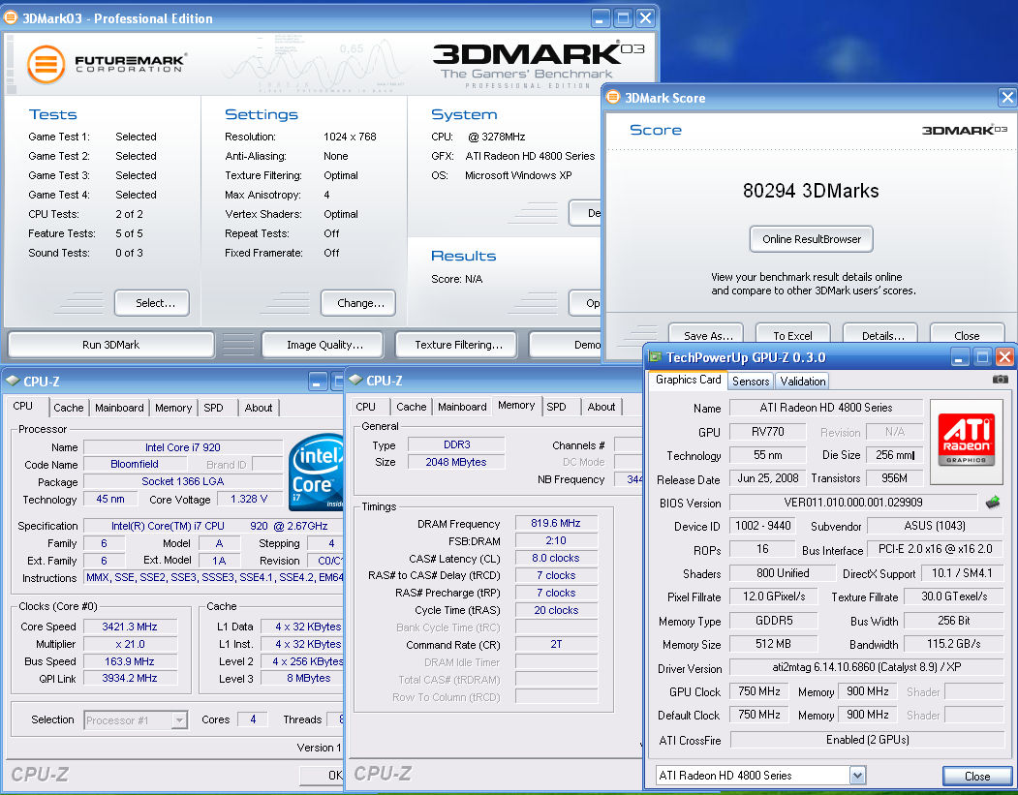Open the Mainboard tab in Memory CPU-Z window
This screenshot has width=1018, height=795.
pos(462,407)
